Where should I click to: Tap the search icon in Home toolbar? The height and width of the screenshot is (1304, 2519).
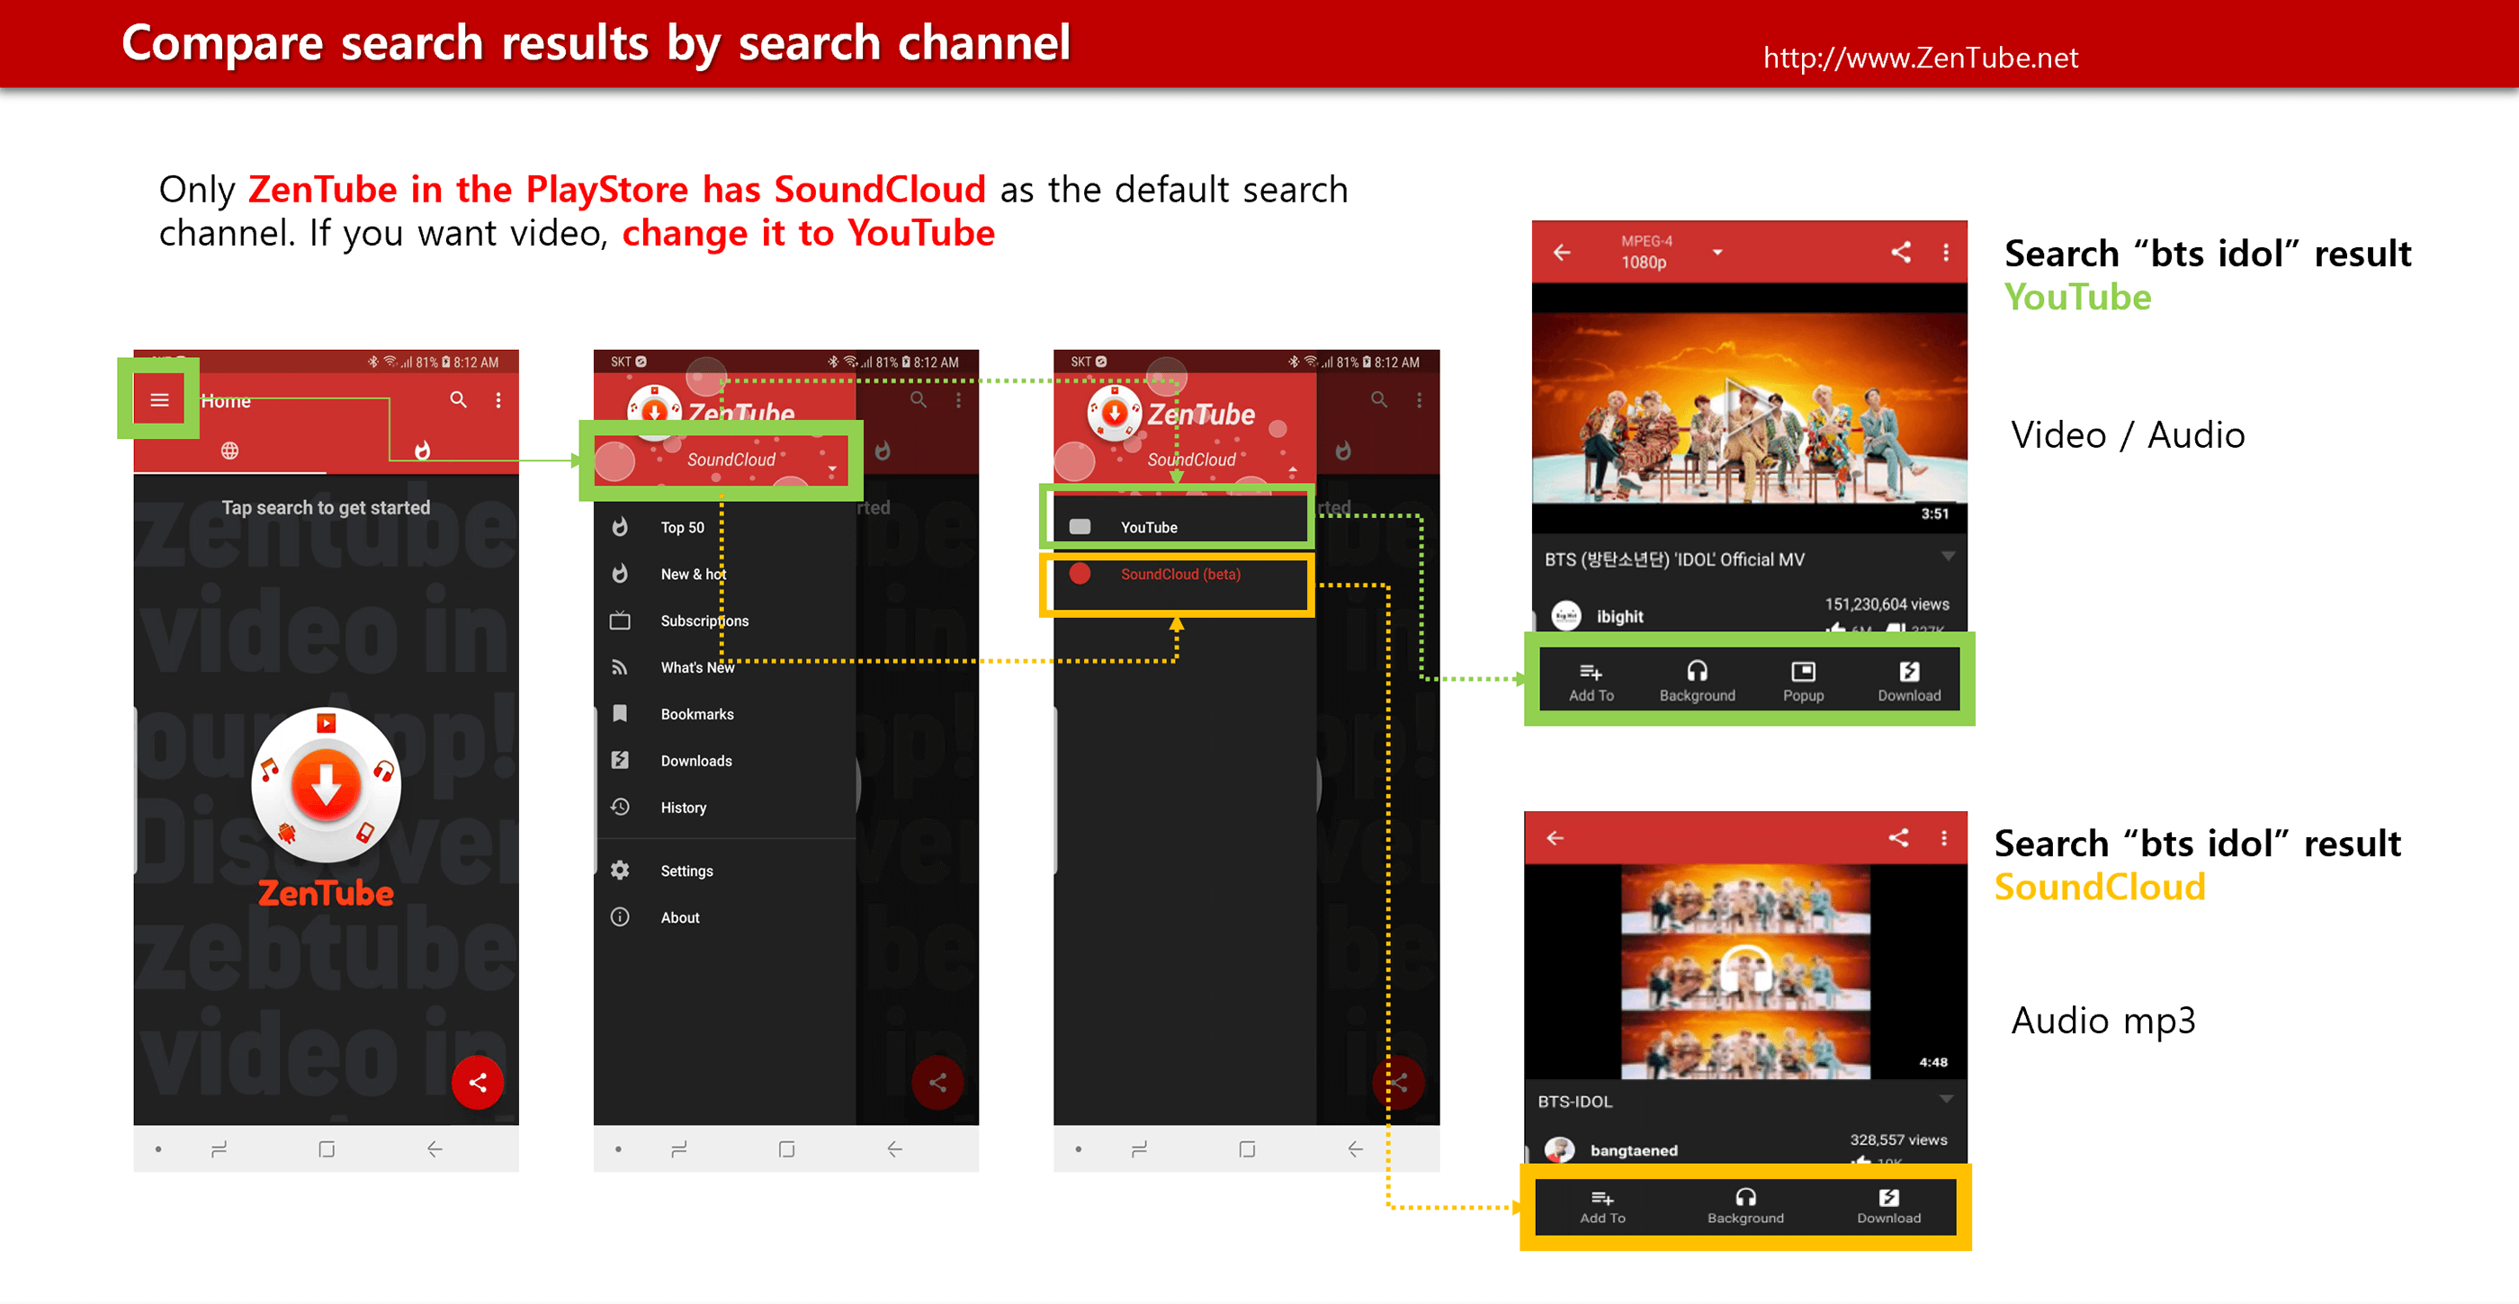pyautogui.click(x=458, y=400)
